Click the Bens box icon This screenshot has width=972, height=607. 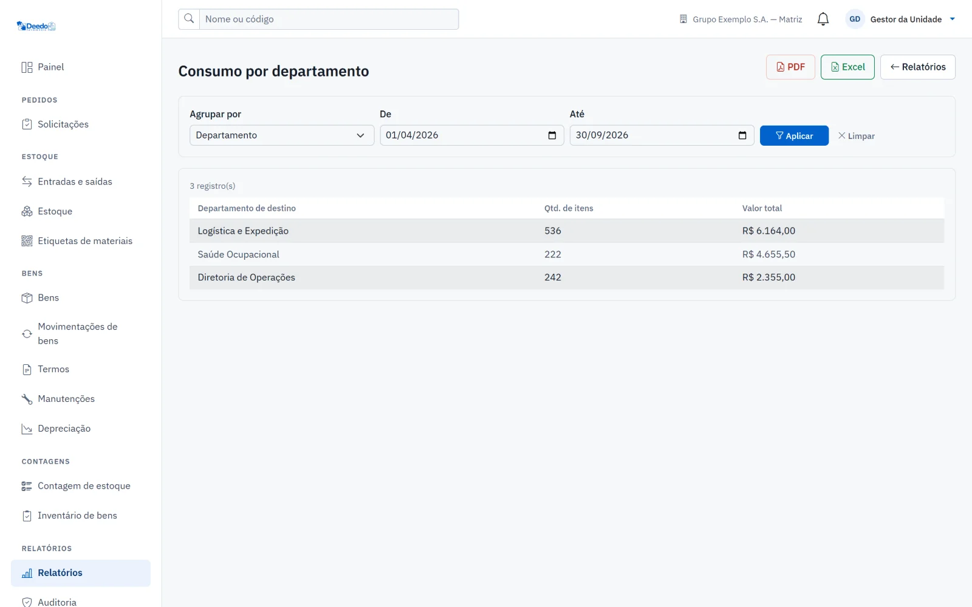(27, 298)
